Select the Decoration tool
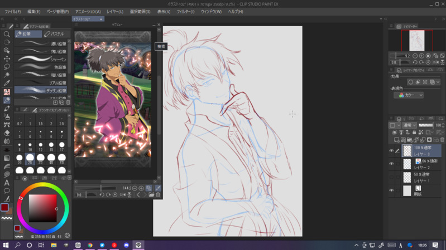Screen dimensions: 446x250 [x=7, y=125]
